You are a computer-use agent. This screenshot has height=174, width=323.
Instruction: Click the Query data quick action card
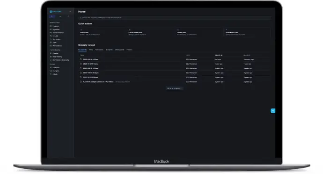[x=102, y=32]
